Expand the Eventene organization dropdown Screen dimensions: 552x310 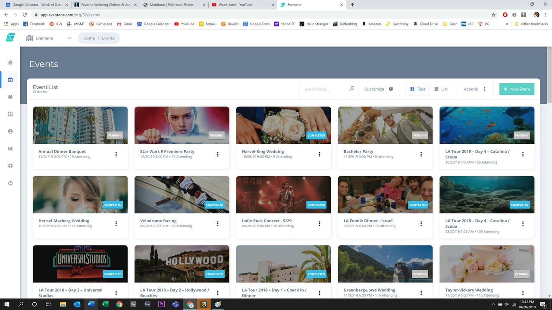69,38
